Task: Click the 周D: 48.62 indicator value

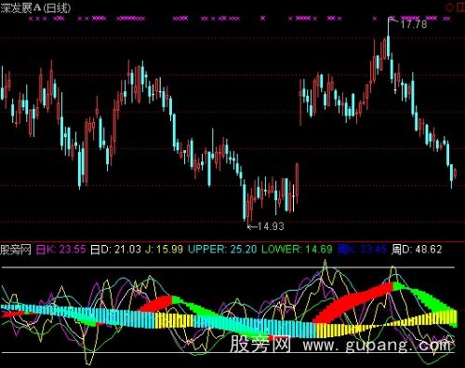Action: click(x=417, y=249)
